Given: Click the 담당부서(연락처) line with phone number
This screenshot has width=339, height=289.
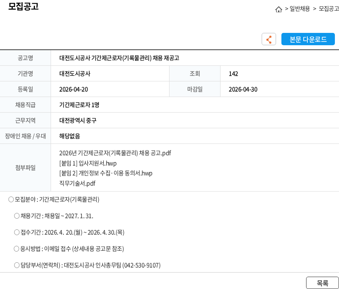Looking at the screenshot, I should point(87,265).
